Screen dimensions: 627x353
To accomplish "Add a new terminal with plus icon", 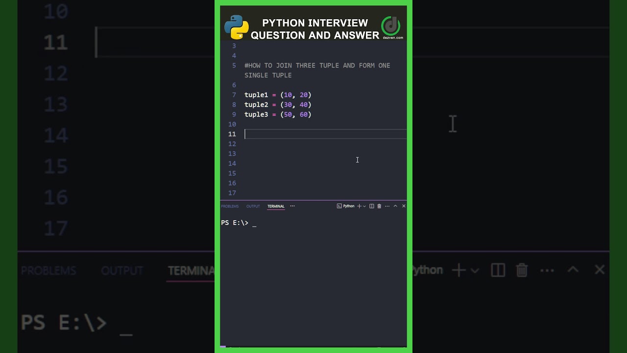I will coord(359,206).
